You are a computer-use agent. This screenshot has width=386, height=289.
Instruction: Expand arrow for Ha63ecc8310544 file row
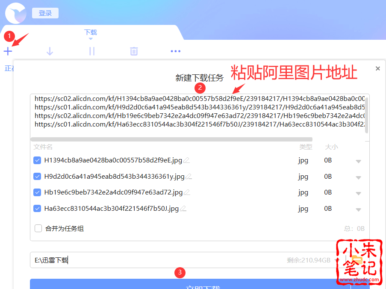[x=358, y=209]
